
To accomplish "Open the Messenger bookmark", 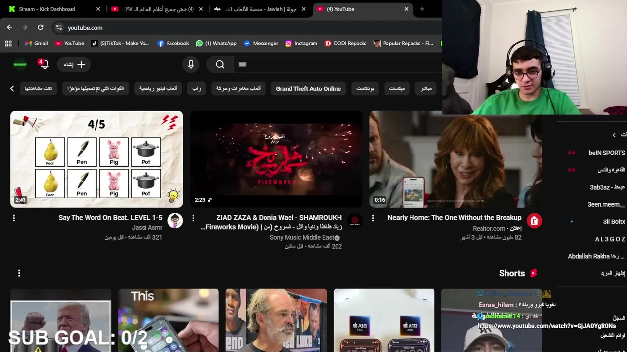I will click(x=261, y=44).
